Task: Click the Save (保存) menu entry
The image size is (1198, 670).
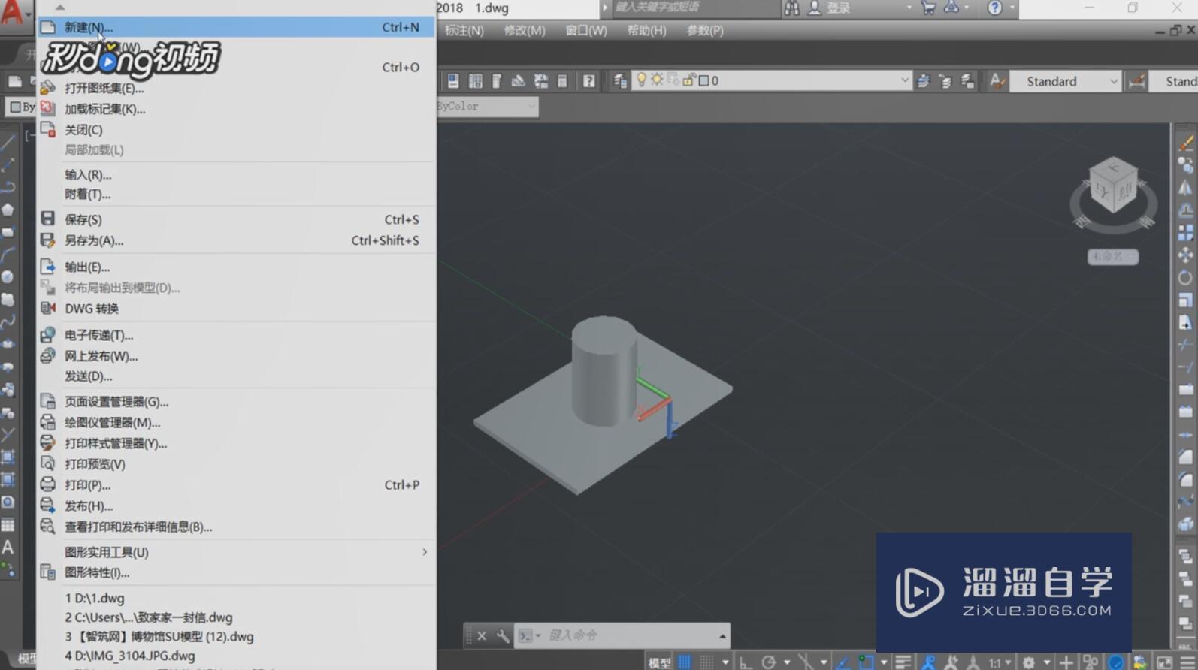Action: [83, 219]
